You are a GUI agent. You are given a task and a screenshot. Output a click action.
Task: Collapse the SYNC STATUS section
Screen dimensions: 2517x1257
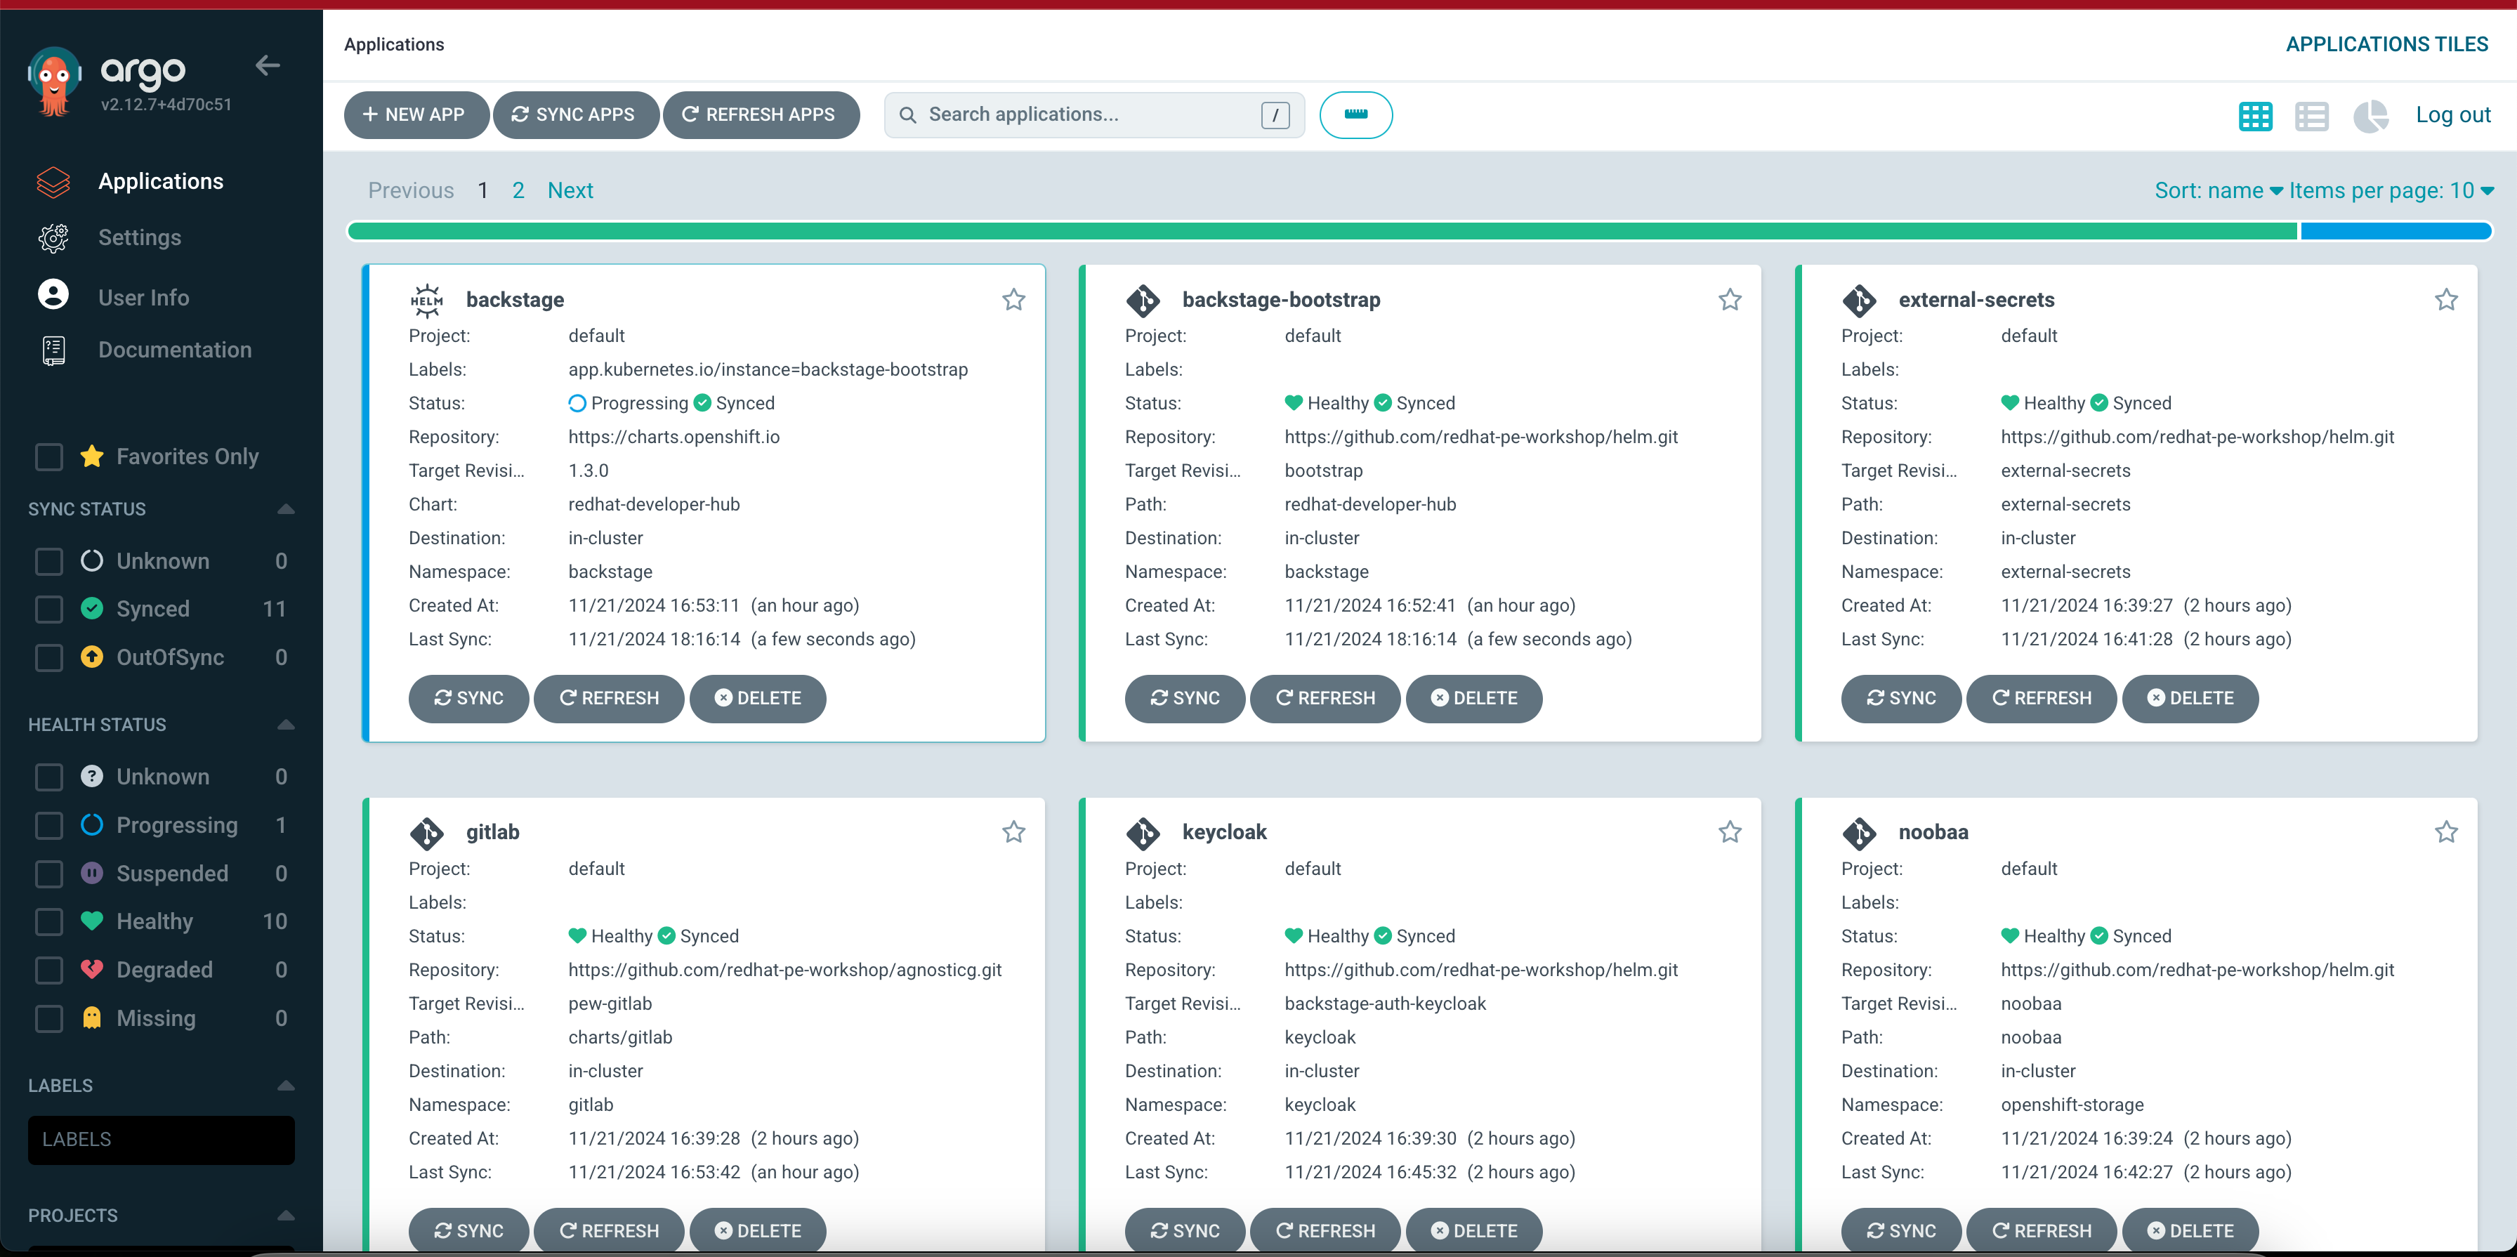point(285,509)
